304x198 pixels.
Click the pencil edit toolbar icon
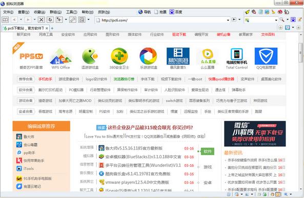click(73, 20)
